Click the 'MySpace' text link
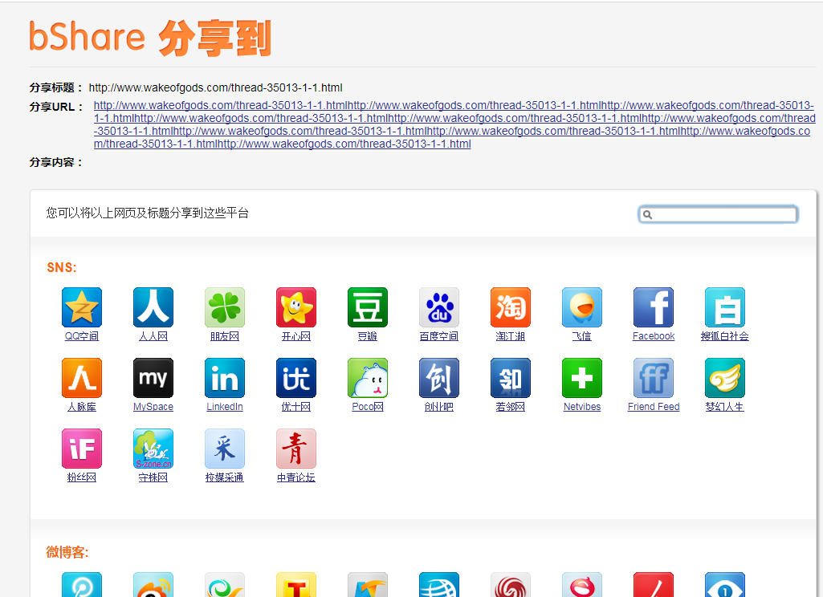The width and height of the screenshot is (823, 597). (x=153, y=407)
